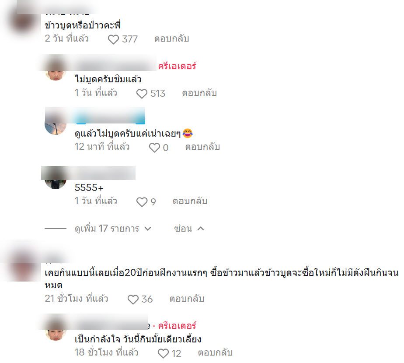Reply to the 21 ชั่วโมง ที่แล้ว comment
Screen dimensions: 404x363
187,299
